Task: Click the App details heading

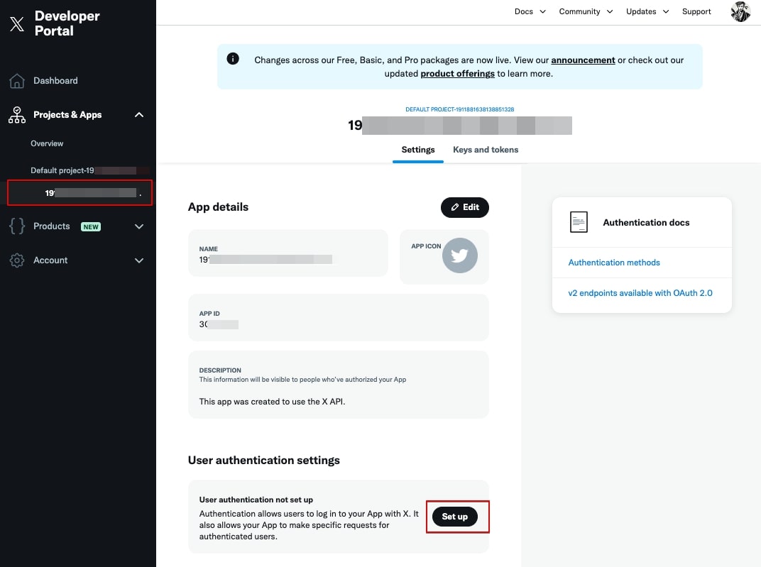Action: pyautogui.click(x=218, y=207)
